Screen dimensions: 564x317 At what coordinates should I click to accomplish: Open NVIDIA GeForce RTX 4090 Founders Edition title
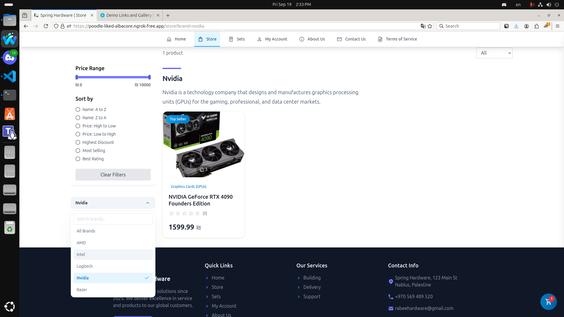(201, 200)
